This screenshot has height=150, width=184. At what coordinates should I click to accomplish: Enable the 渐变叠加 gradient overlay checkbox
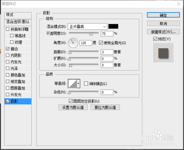pyautogui.click(x=7, y=81)
